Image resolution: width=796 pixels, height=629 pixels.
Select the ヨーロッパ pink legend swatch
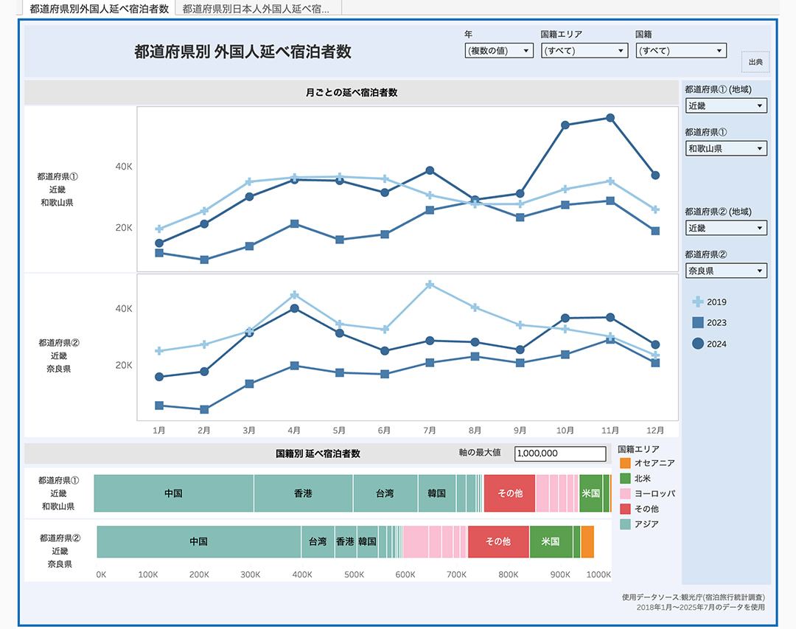tap(625, 493)
